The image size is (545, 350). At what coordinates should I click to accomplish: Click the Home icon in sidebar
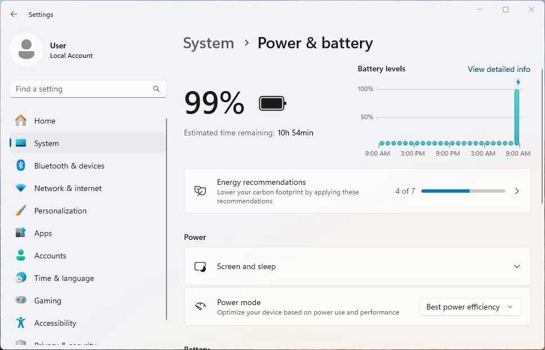tap(21, 121)
